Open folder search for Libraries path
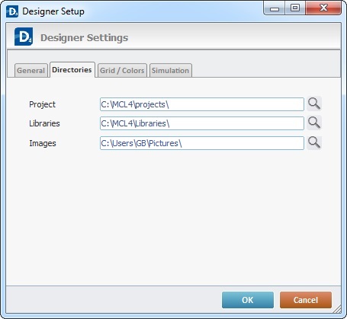 314,123
